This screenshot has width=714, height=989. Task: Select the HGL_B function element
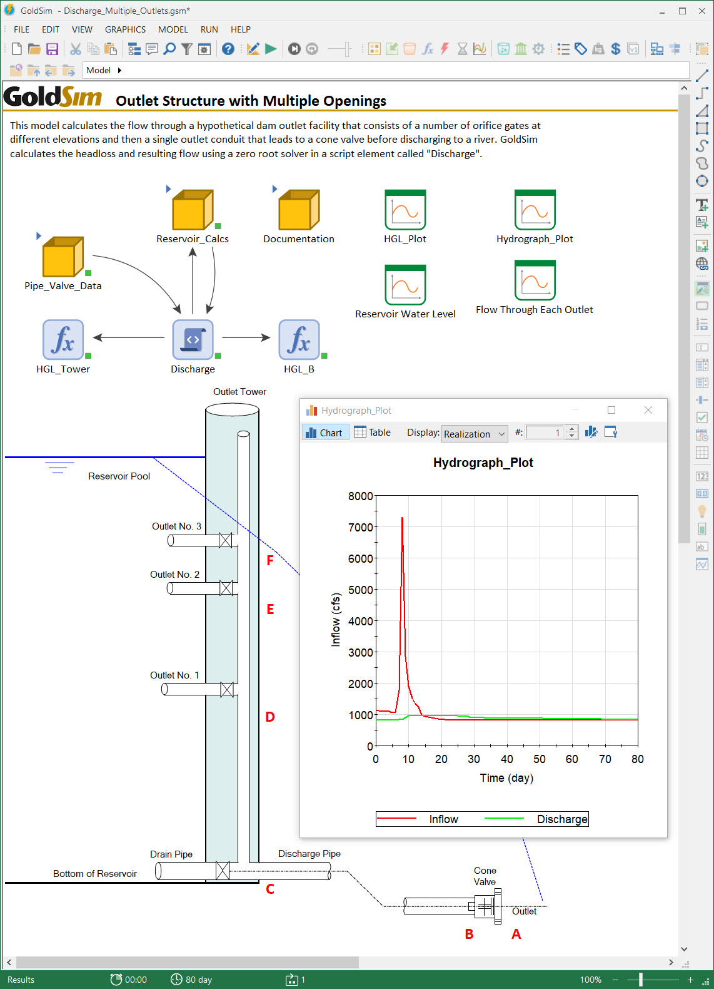click(299, 339)
